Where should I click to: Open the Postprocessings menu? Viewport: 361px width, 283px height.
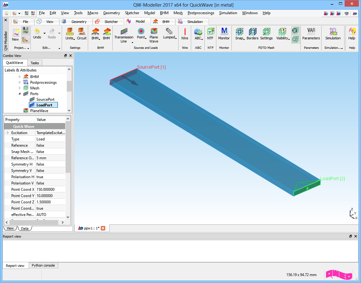coord(201,13)
